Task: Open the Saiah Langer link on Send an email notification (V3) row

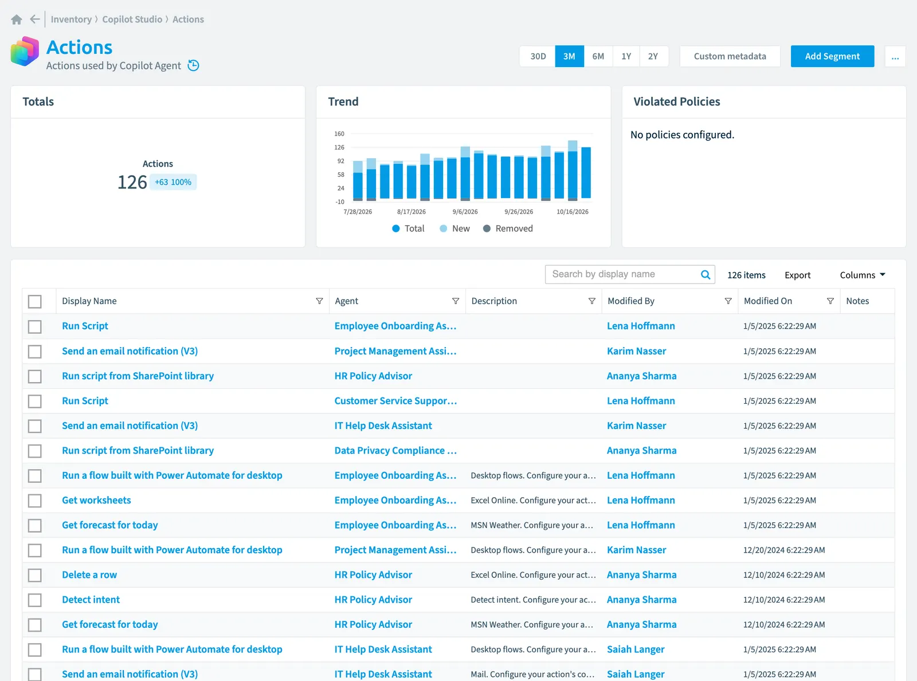Action: tap(636, 674)
